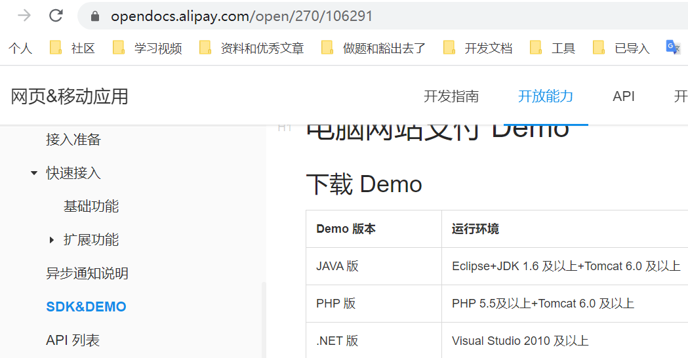
Task: Reload the page with refresh icon
Action: [x=56, y=16]
